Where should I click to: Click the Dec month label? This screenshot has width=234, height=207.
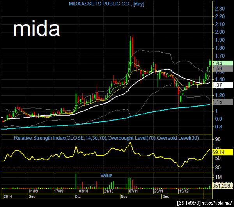pos(166,196)
